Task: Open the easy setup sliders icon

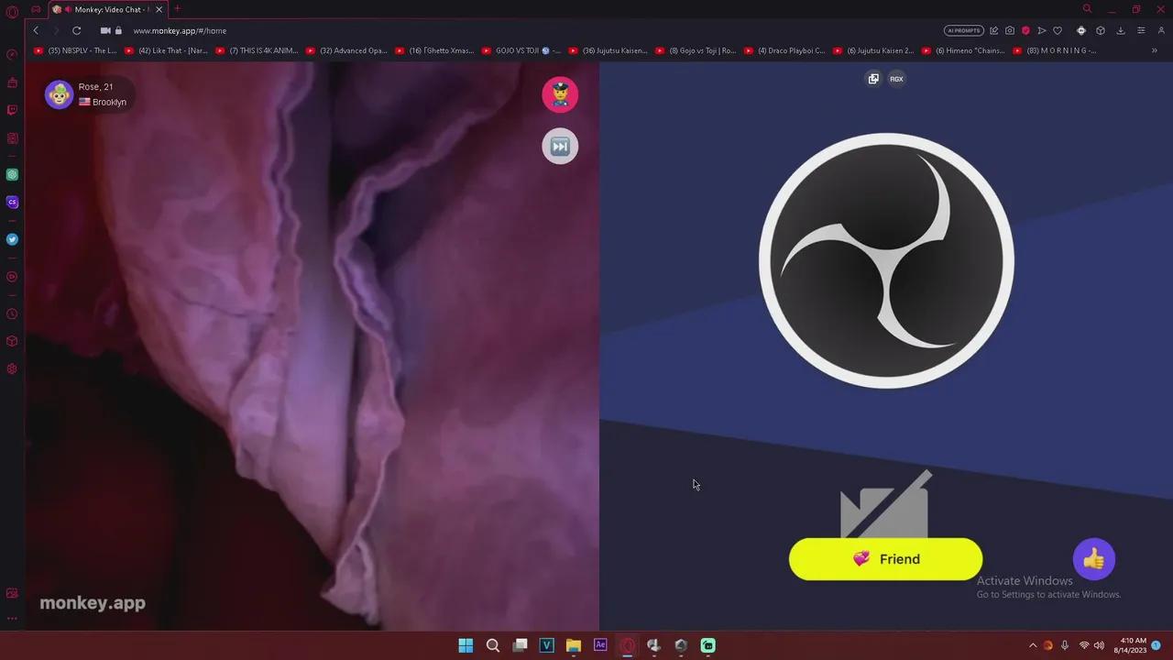Action: pyautogui.click(x=1141, y=30)
